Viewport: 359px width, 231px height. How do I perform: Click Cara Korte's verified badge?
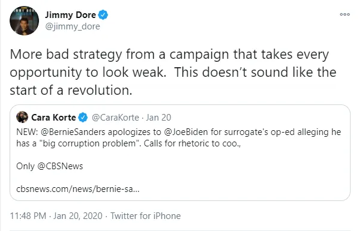[x=83, y=118]
